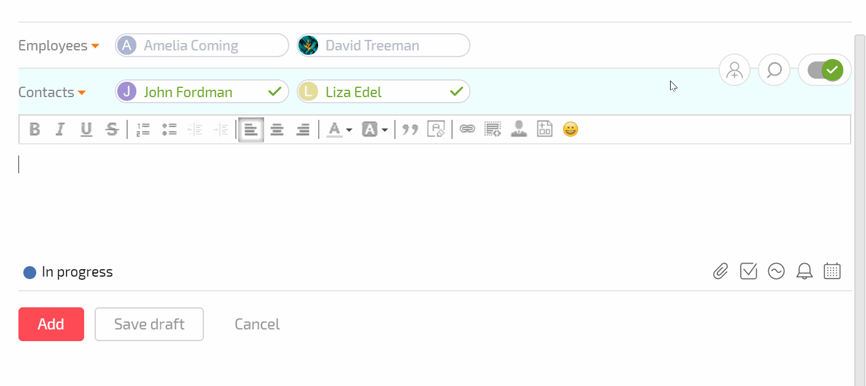Open the font color dropdown
Viewport: 866px width, 386px height.
point(339,129)
